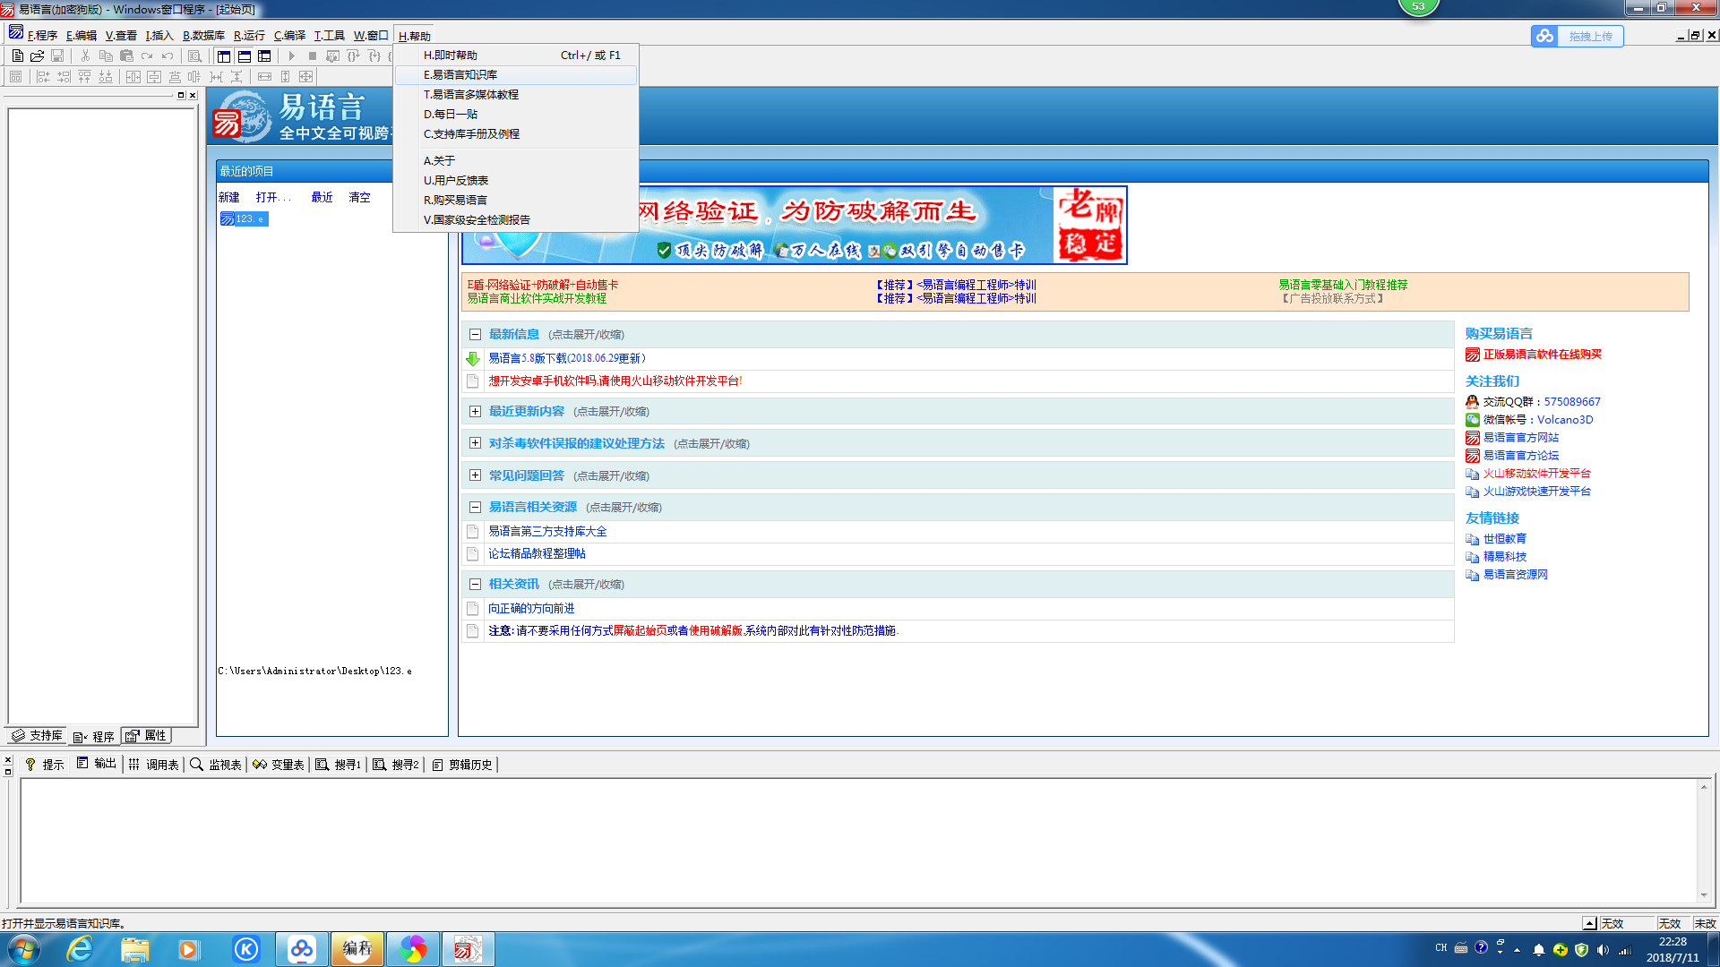Expand the 对杀毒软件误报的建议处理方法 section

pos(475,444)
